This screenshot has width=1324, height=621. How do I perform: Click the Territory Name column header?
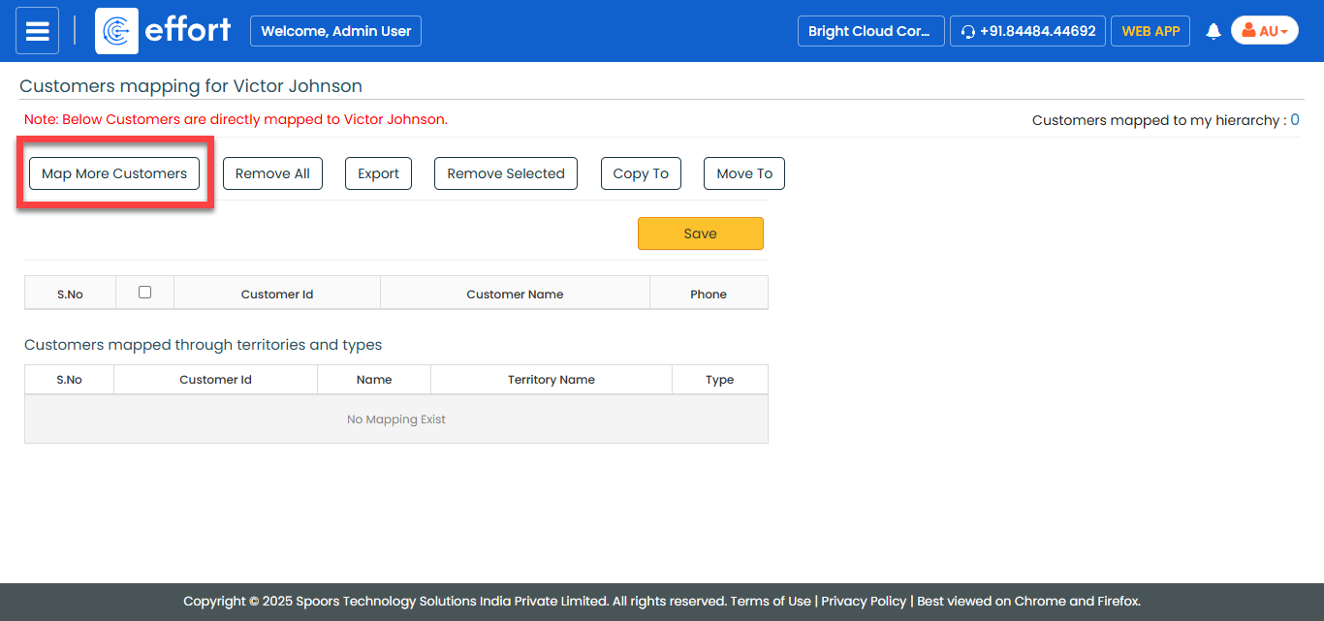(551, 380)
